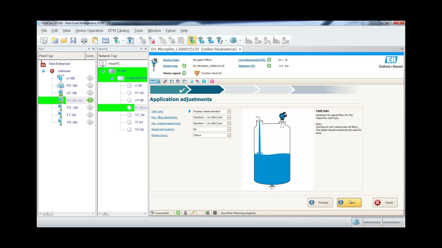Toggle connection arrows for TIT-100

(x=90, y=122)
